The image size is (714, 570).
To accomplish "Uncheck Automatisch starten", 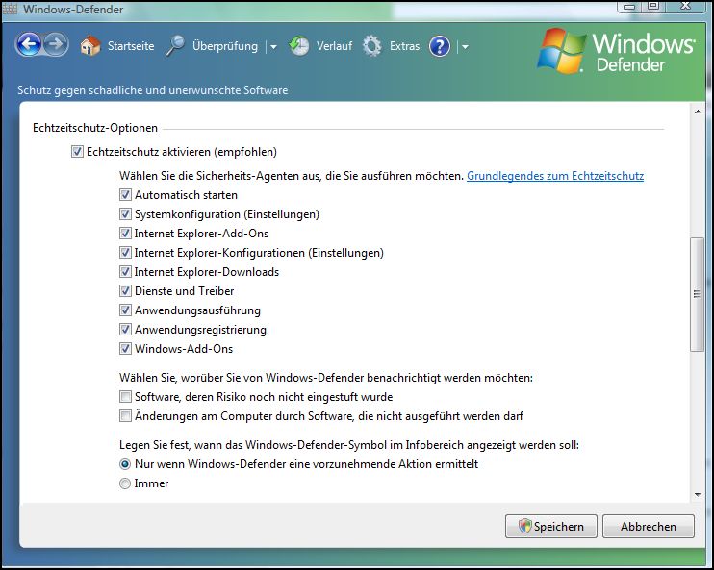I will (x=125, y=195).
